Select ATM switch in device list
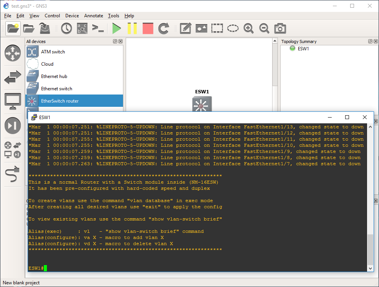Screen dimensions: 379x287 74,52
